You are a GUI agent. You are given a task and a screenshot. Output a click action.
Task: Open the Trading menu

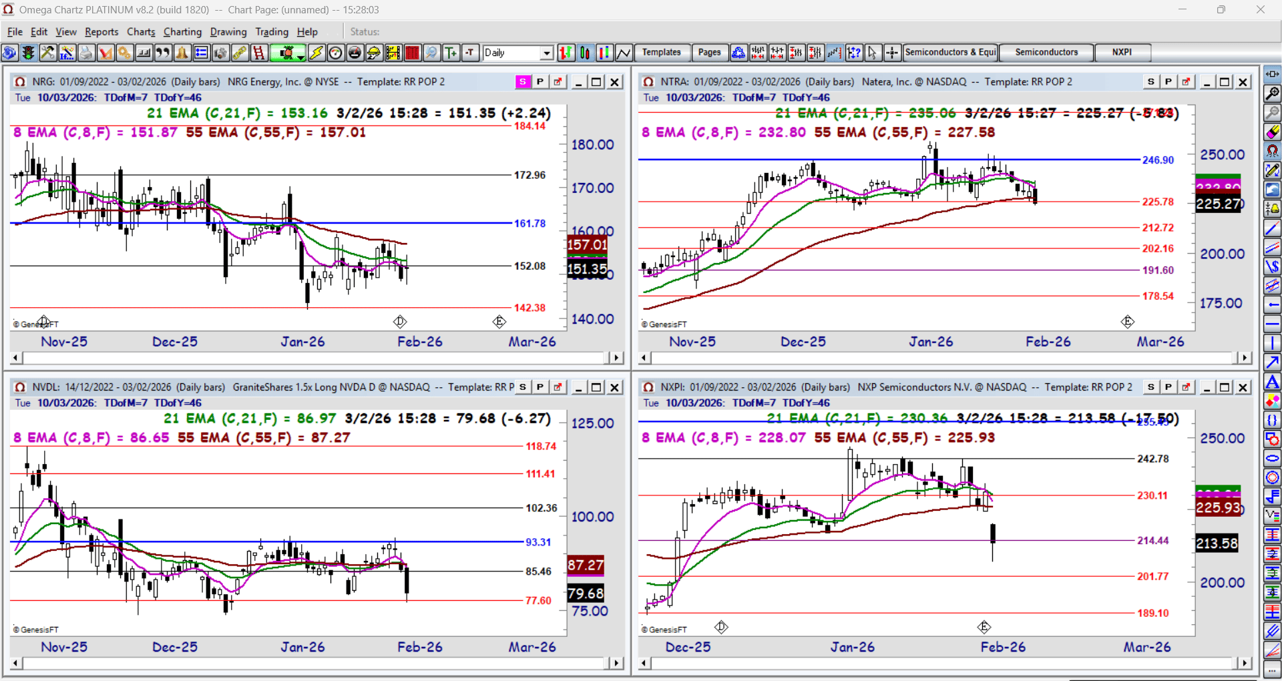(x=272, y=31)
